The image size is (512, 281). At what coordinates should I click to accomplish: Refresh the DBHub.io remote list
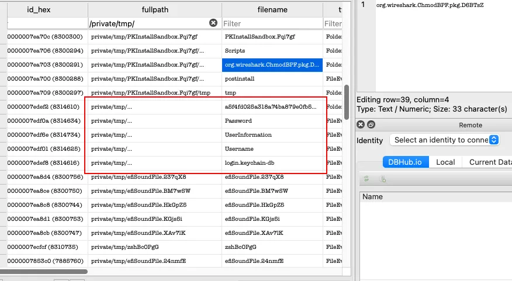pos(366,179)
